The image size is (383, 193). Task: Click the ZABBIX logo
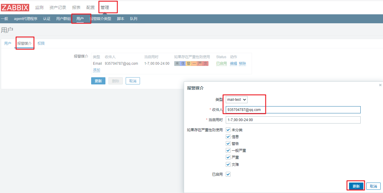pyautogui.click(x=15, y=7)
